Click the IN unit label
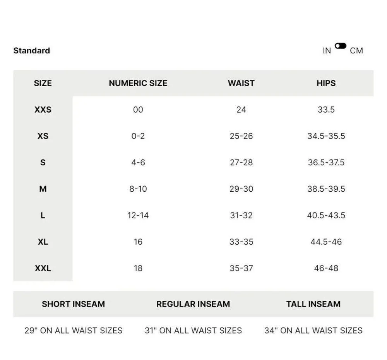 327,51
